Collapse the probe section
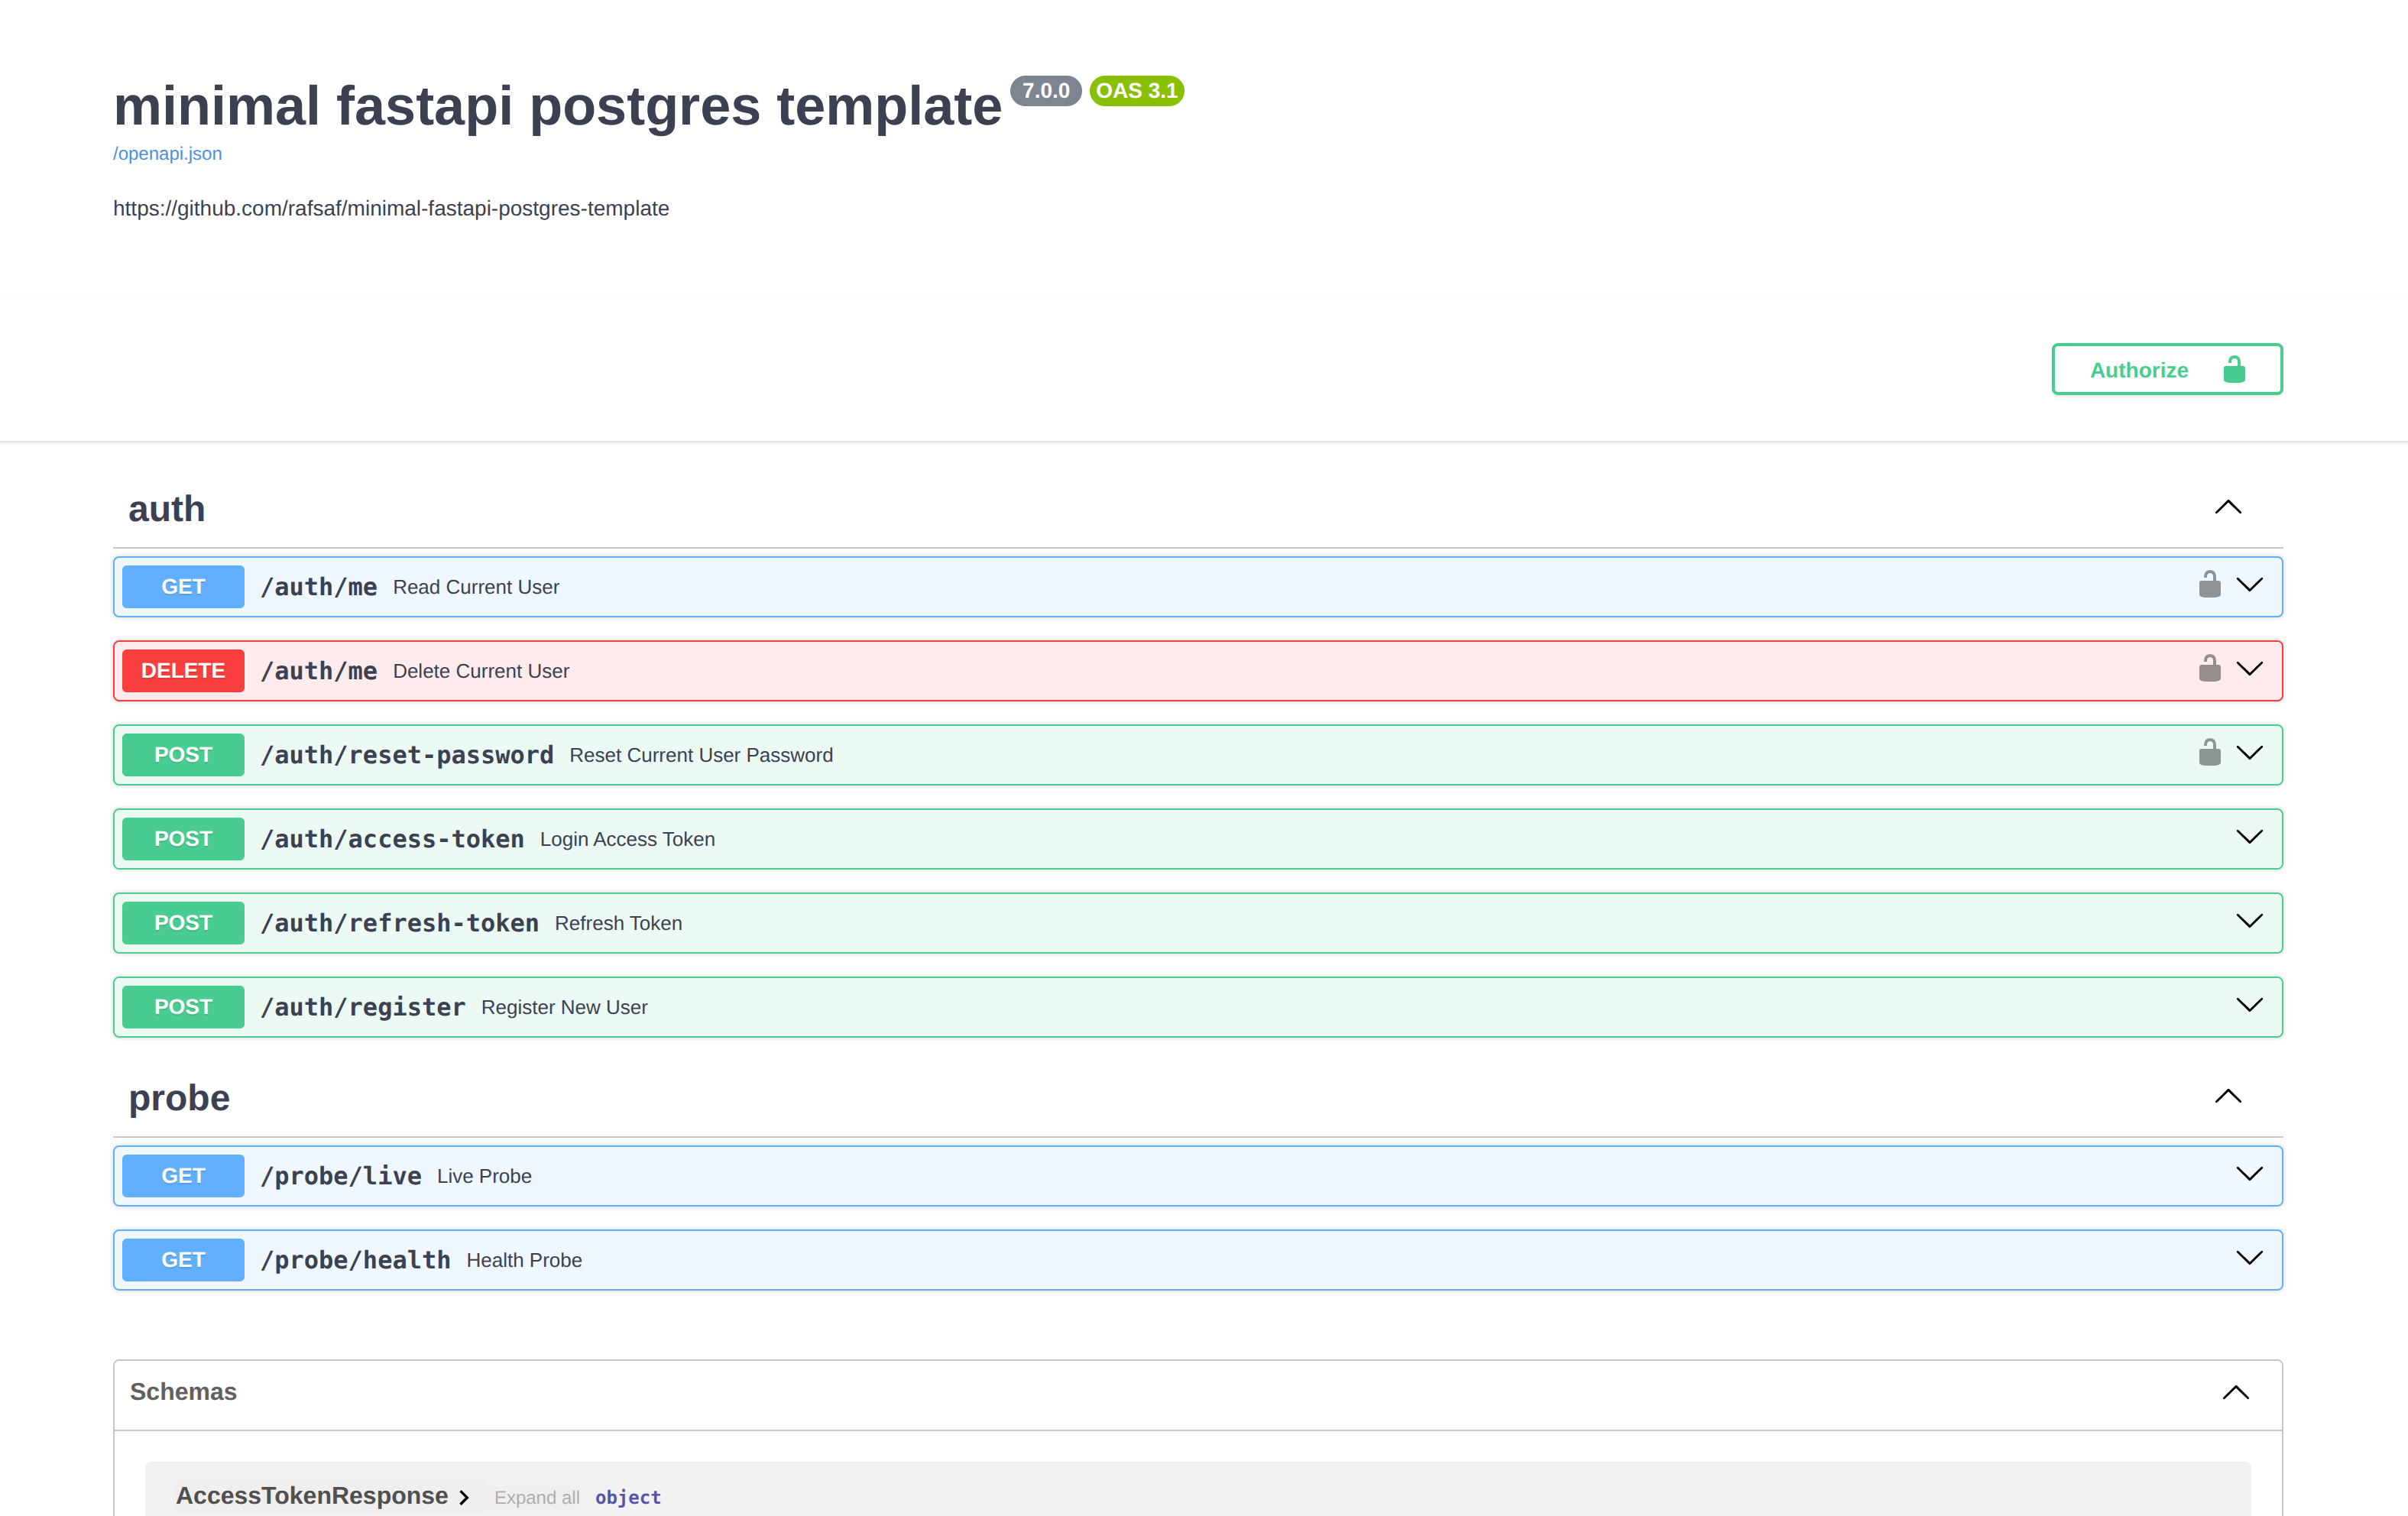This screenshot has height=1516, width=2408. 2228,1096
